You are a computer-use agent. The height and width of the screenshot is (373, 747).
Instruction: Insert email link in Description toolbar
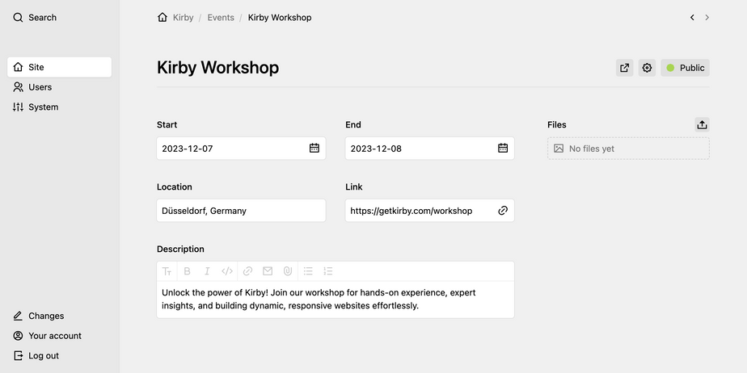point(268,271)
